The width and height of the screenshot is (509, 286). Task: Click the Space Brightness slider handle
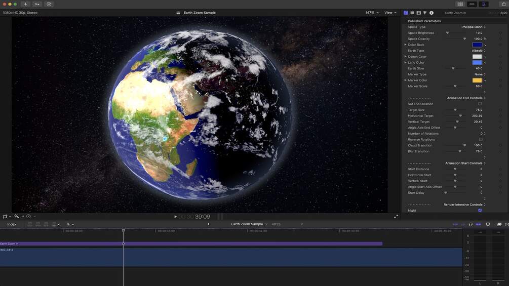tap(447, 33)
